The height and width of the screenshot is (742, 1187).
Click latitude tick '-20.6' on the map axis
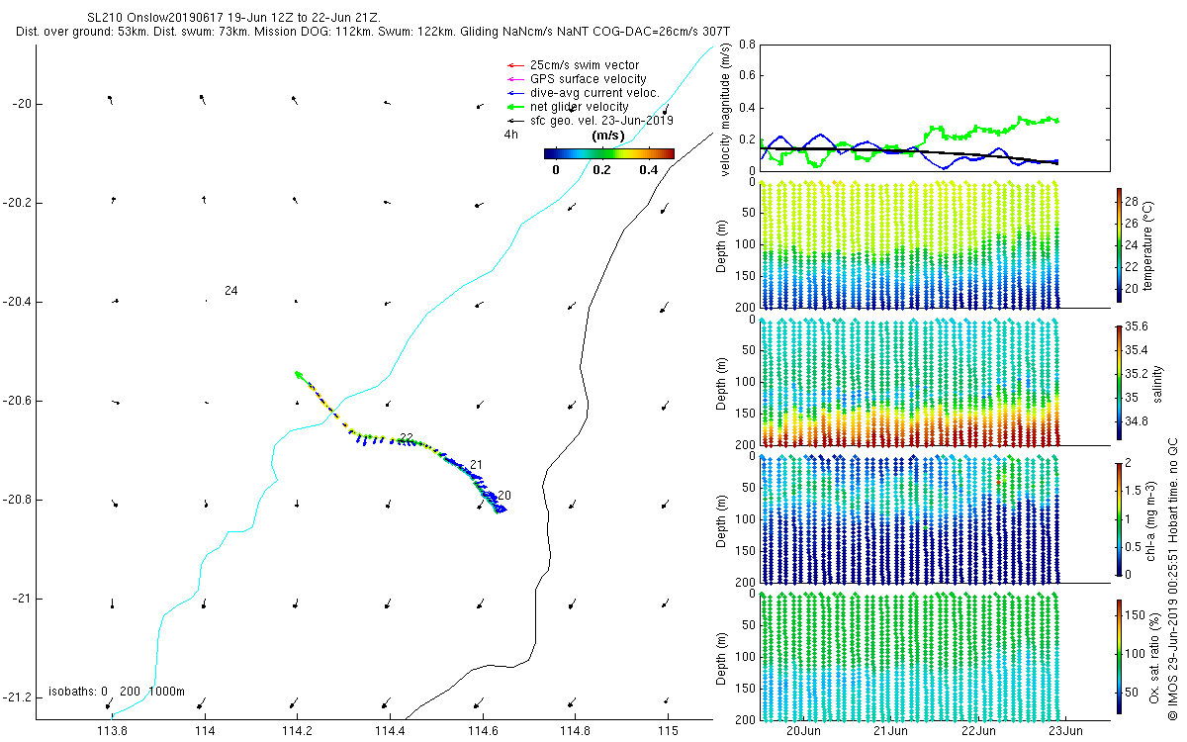click(17, 401)
